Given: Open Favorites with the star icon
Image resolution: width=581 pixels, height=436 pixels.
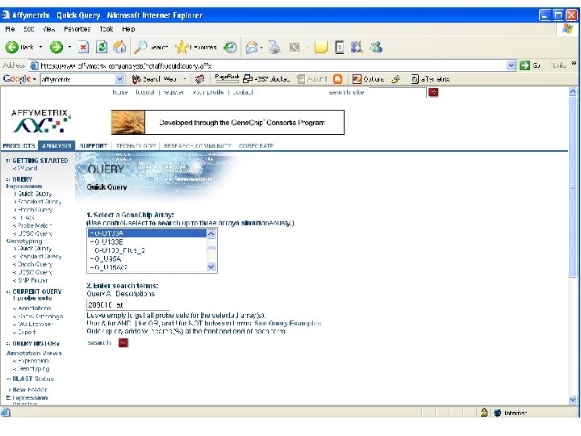Looking at the screenshot, I should [x=182, y=47].
